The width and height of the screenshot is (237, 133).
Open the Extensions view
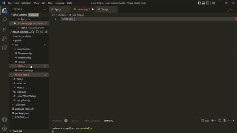click(x=4, y=48)
